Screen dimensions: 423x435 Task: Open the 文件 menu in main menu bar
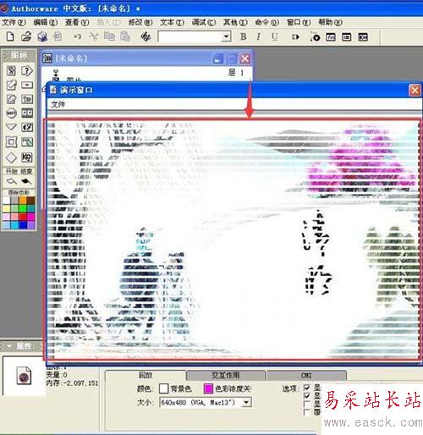14,22
